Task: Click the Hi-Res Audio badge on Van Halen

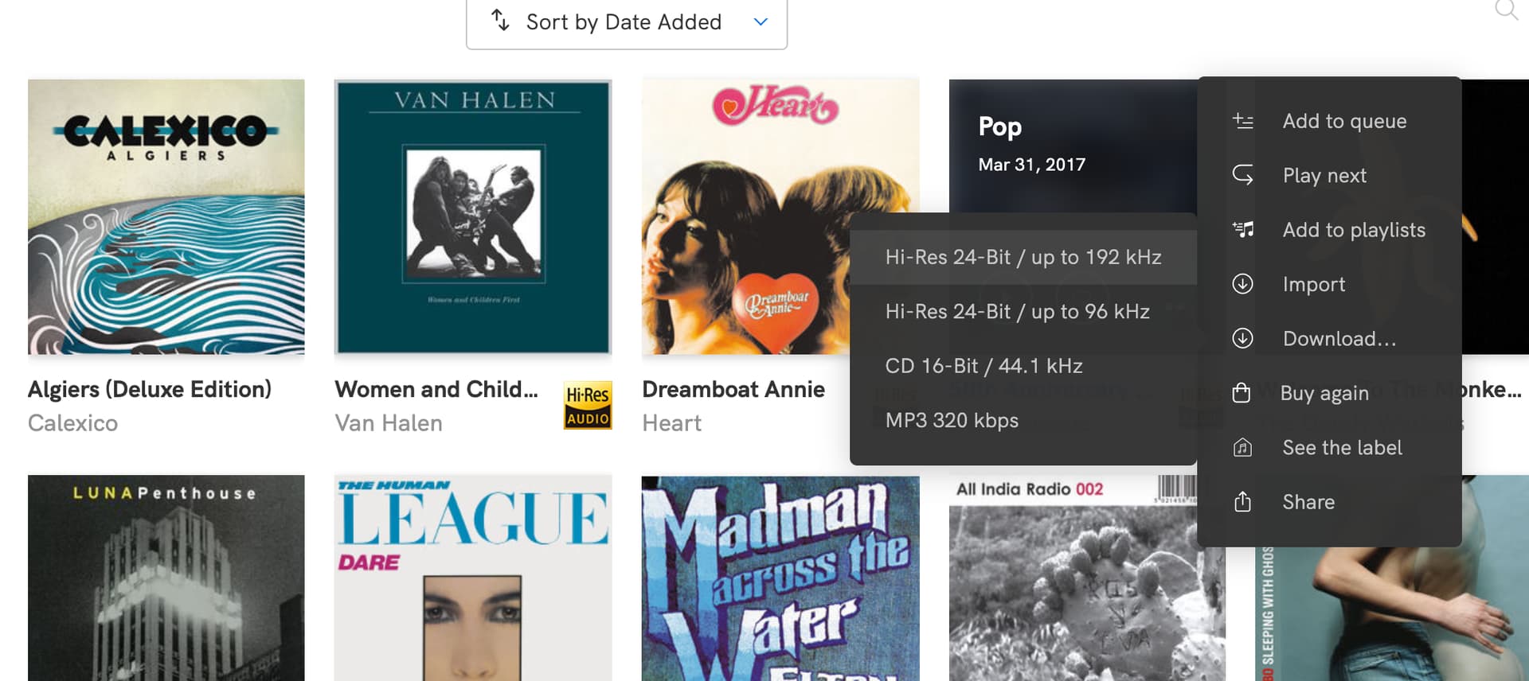Action: (588, 405)
